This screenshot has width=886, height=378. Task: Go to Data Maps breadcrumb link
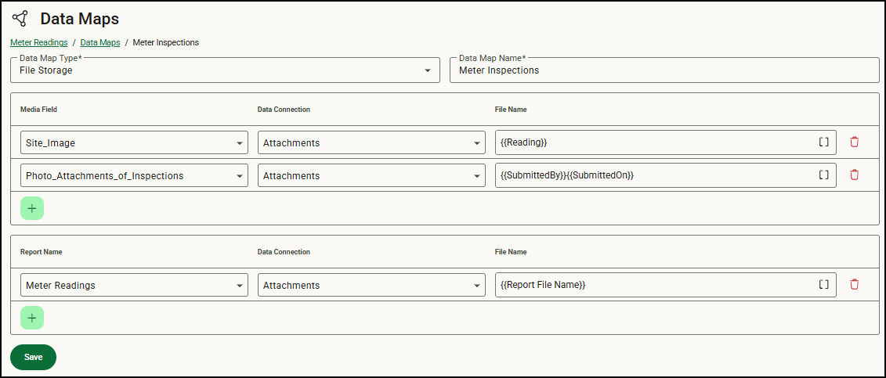click(x=100, y=42)
